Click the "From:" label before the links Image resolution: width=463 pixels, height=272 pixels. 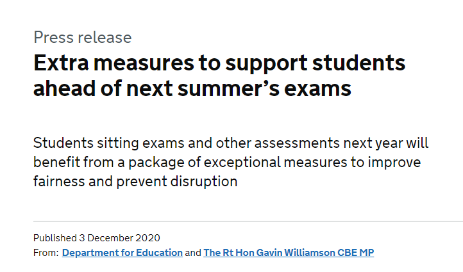(46, 253)
